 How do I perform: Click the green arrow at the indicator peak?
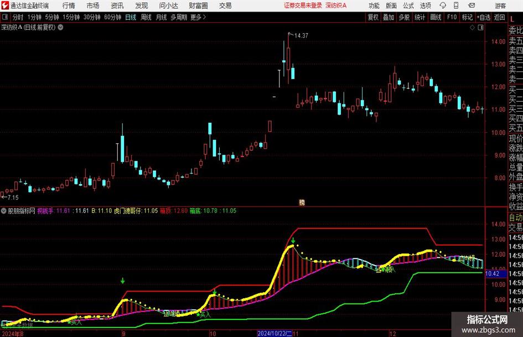point(293,241)
